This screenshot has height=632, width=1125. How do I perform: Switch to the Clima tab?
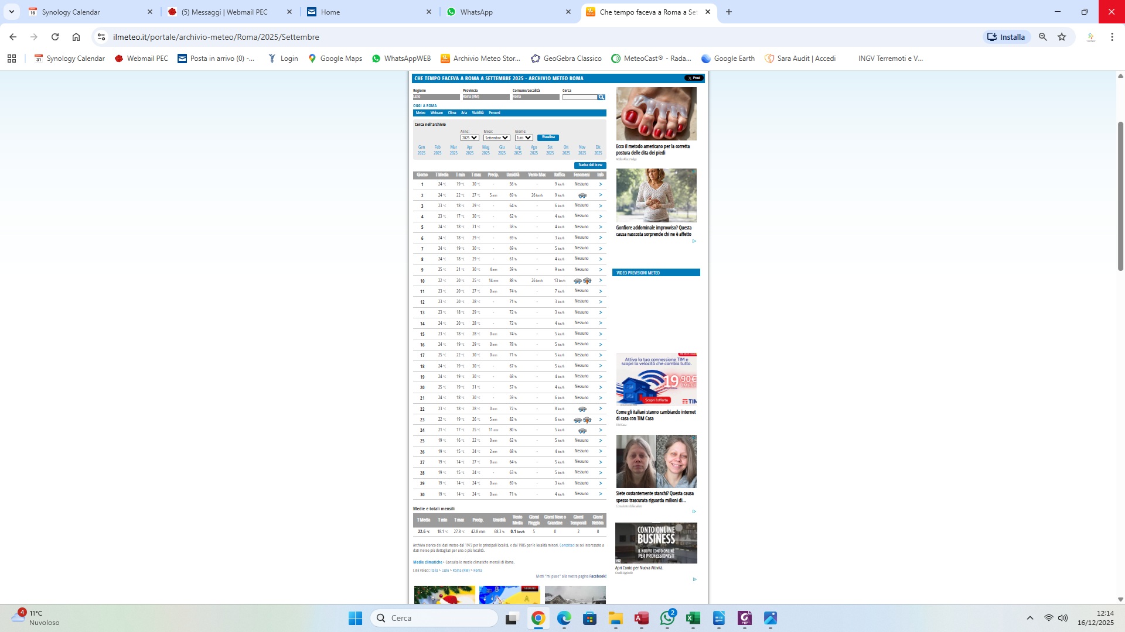[x=452, y=113]
